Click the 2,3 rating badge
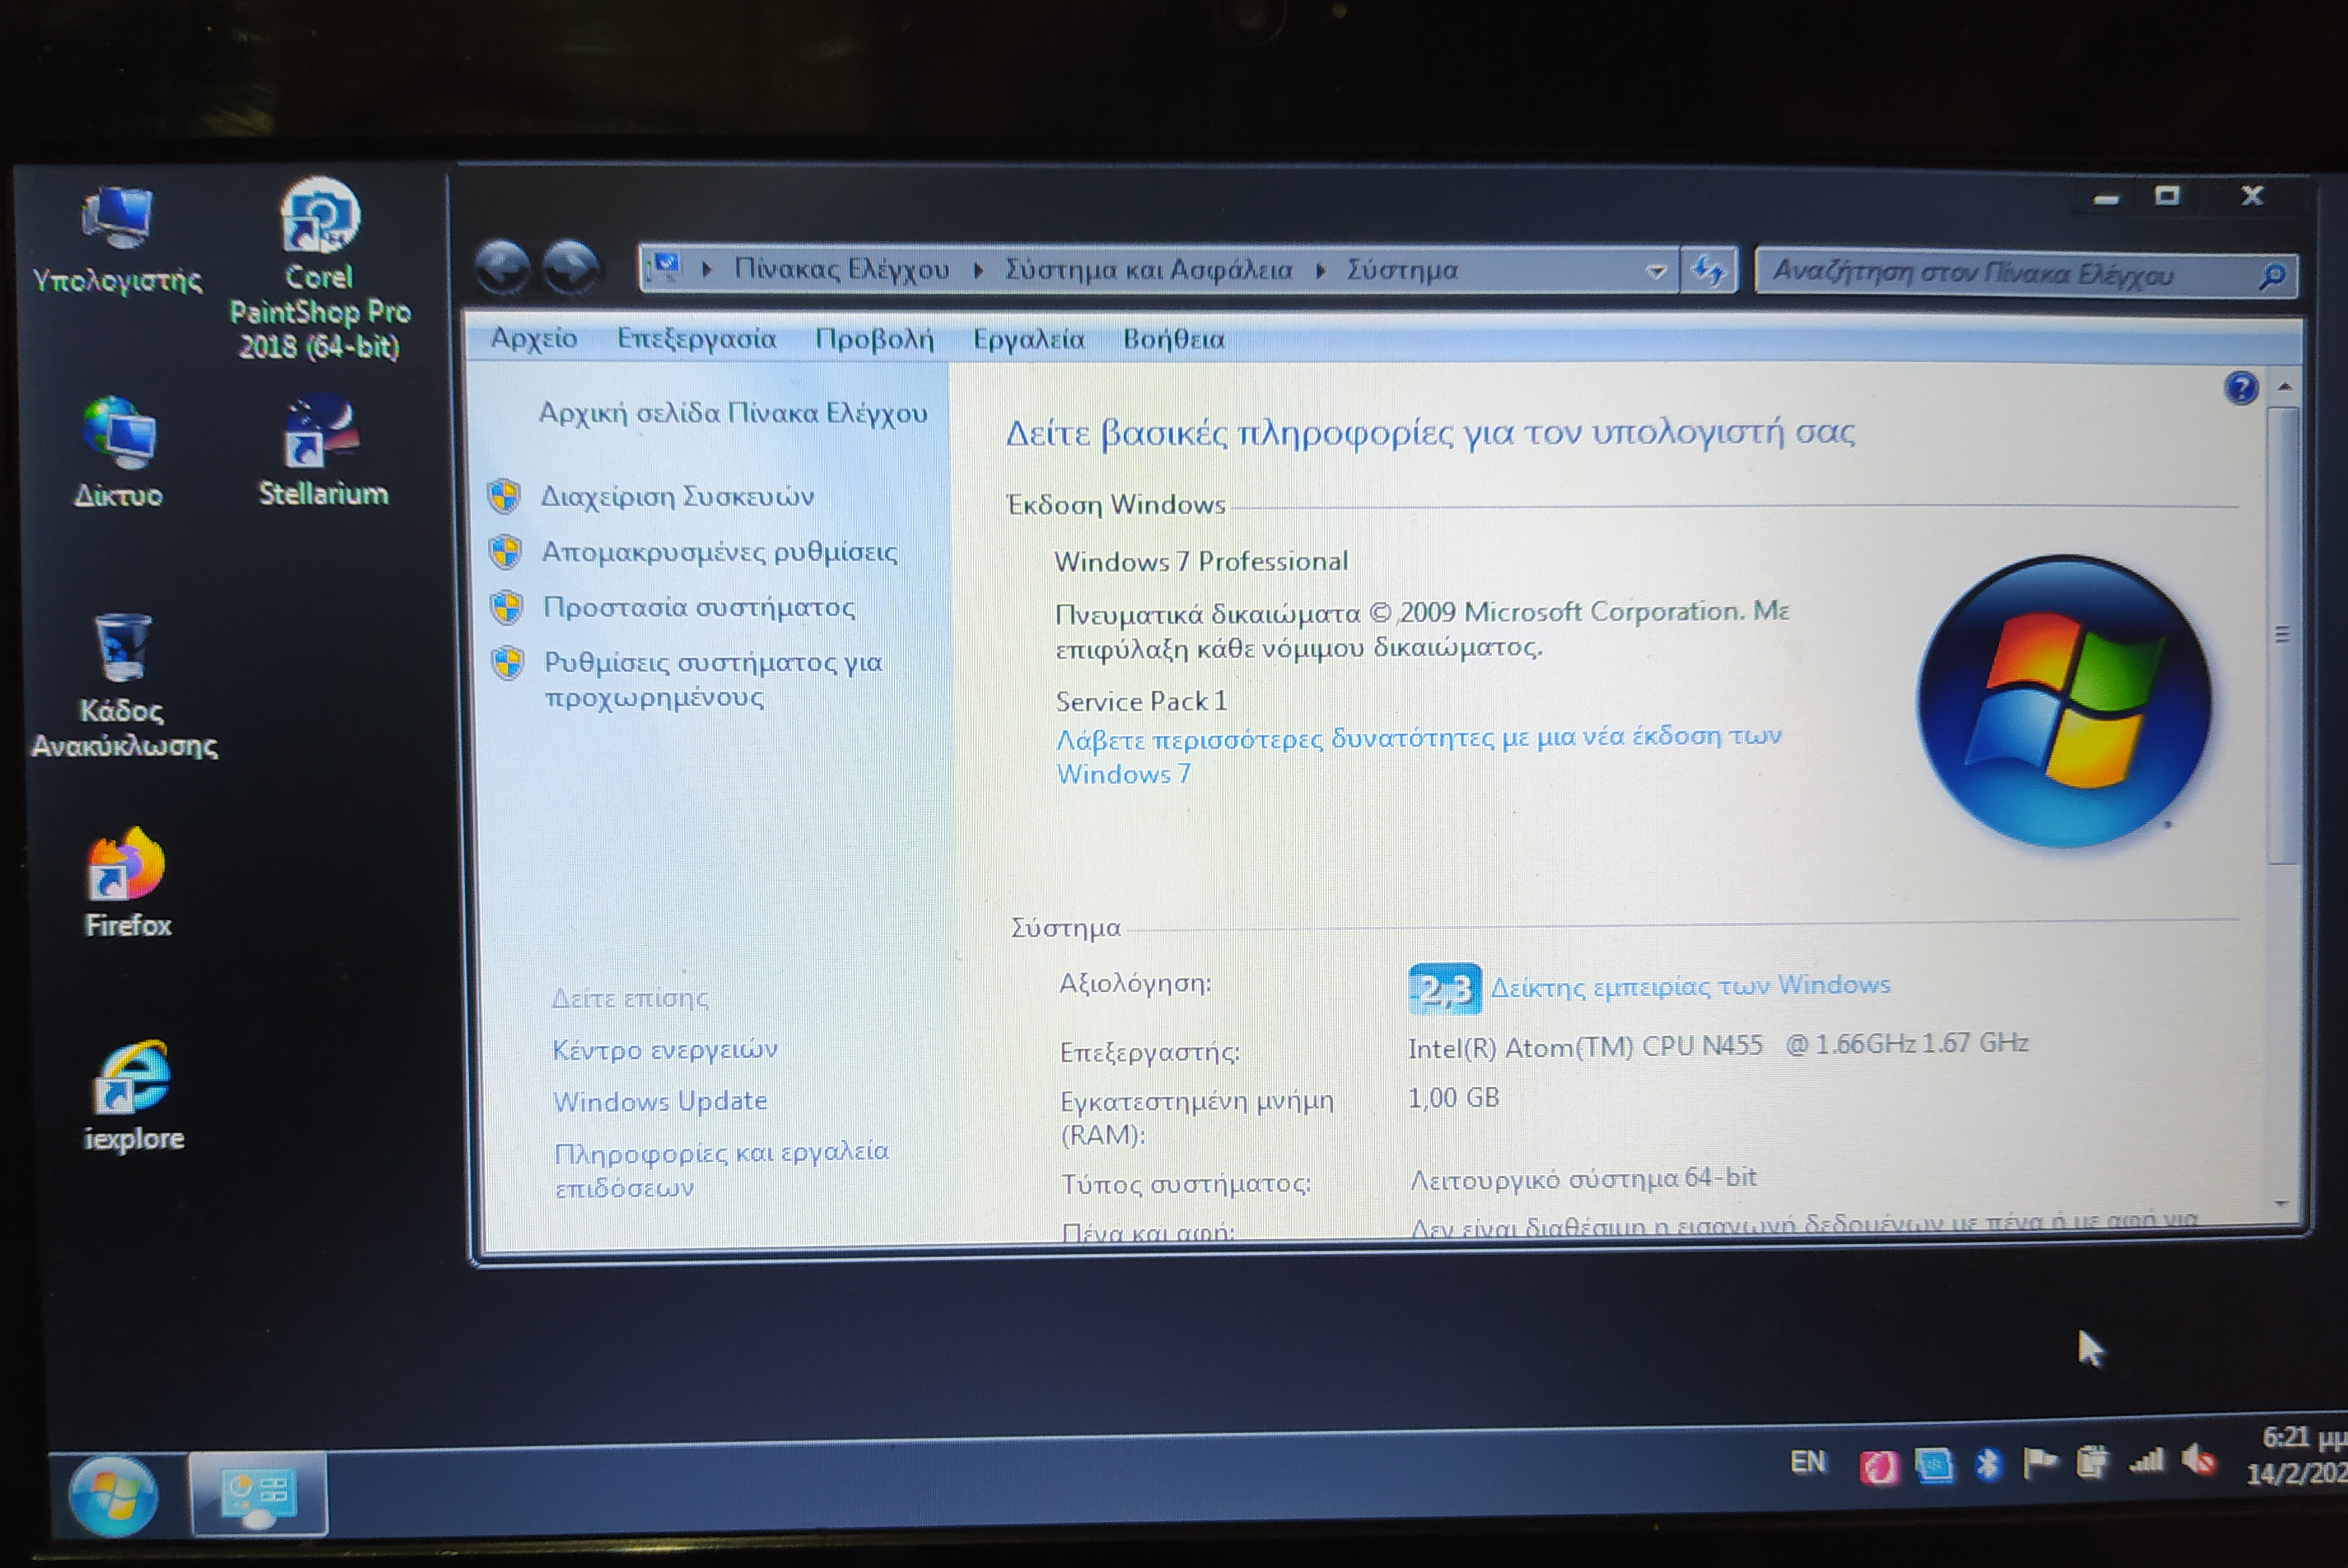Screen dimensions: 2348x1568 1445,989
